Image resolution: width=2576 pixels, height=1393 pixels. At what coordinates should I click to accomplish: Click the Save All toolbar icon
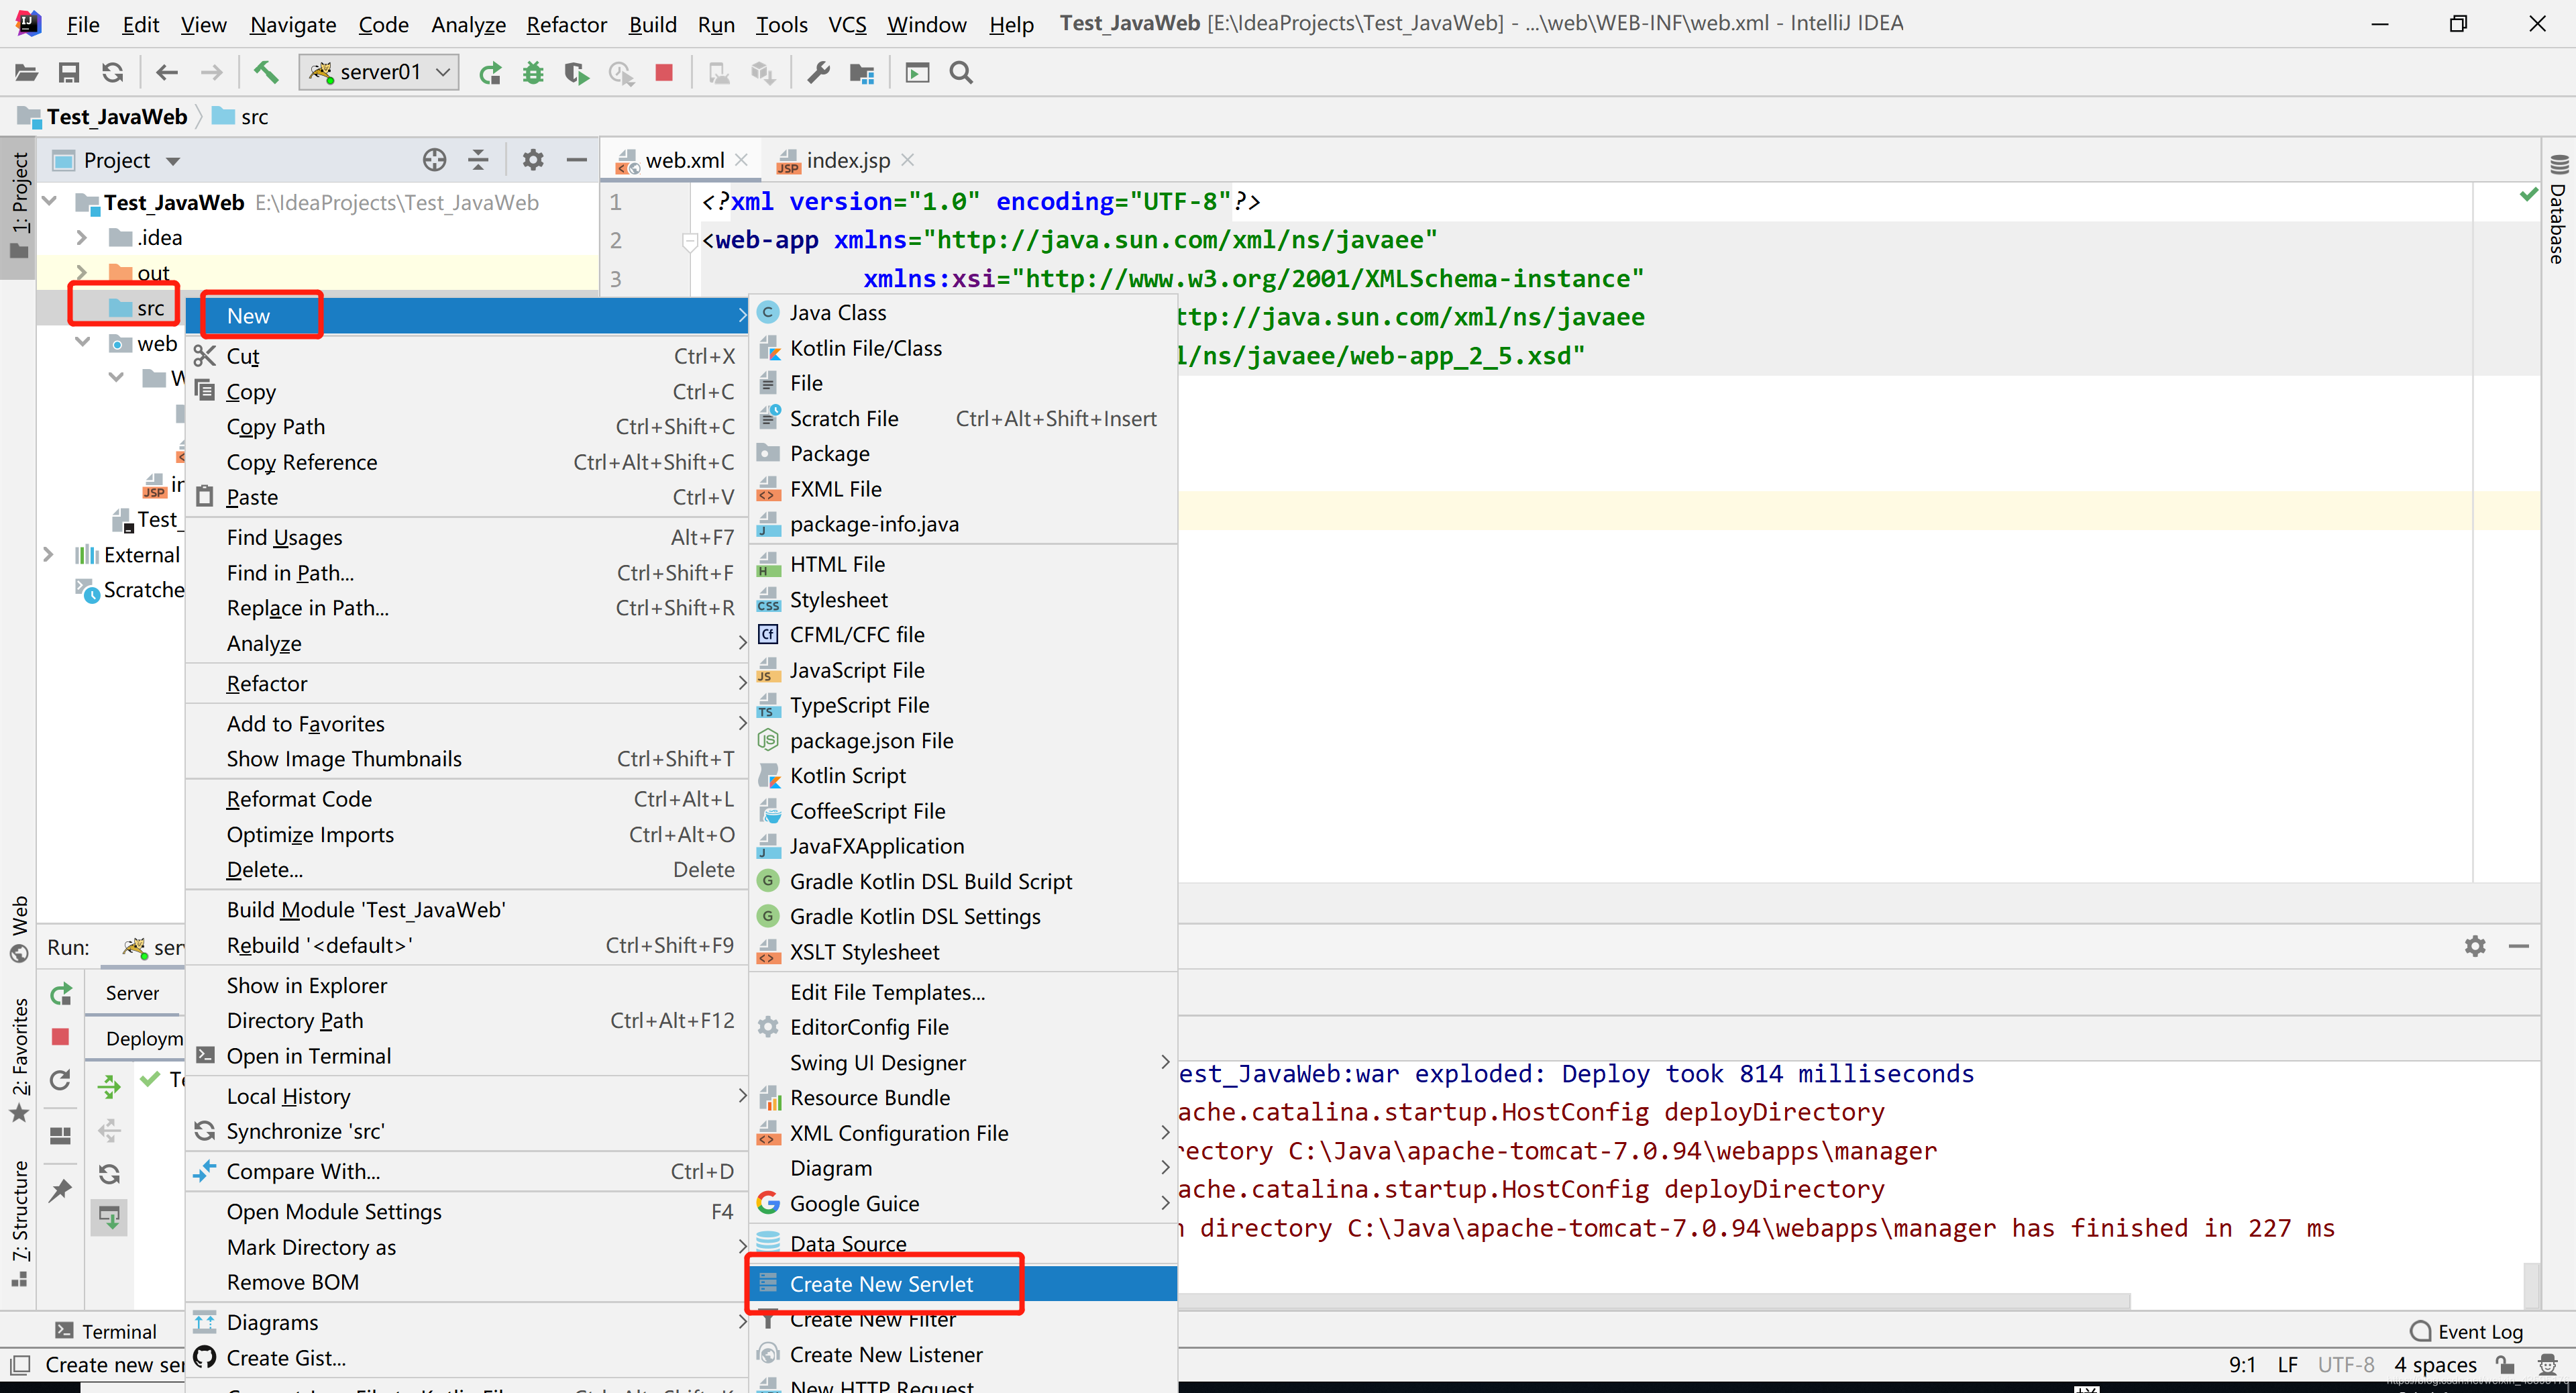(69, 72)
